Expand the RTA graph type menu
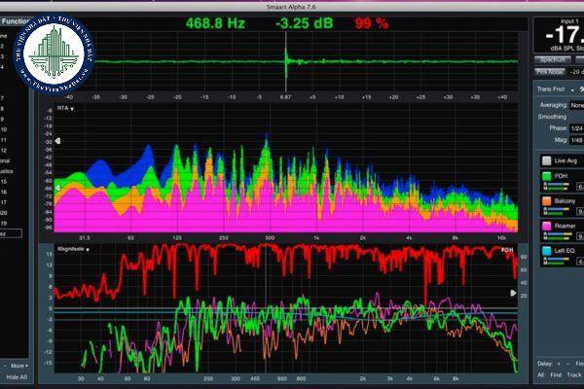The image size is (584, 389). (65, 108)
